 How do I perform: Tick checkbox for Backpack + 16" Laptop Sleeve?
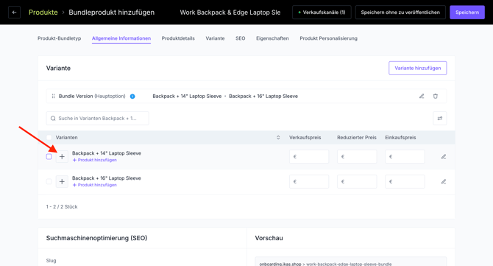pyautogui.click(x=49, y=181)
